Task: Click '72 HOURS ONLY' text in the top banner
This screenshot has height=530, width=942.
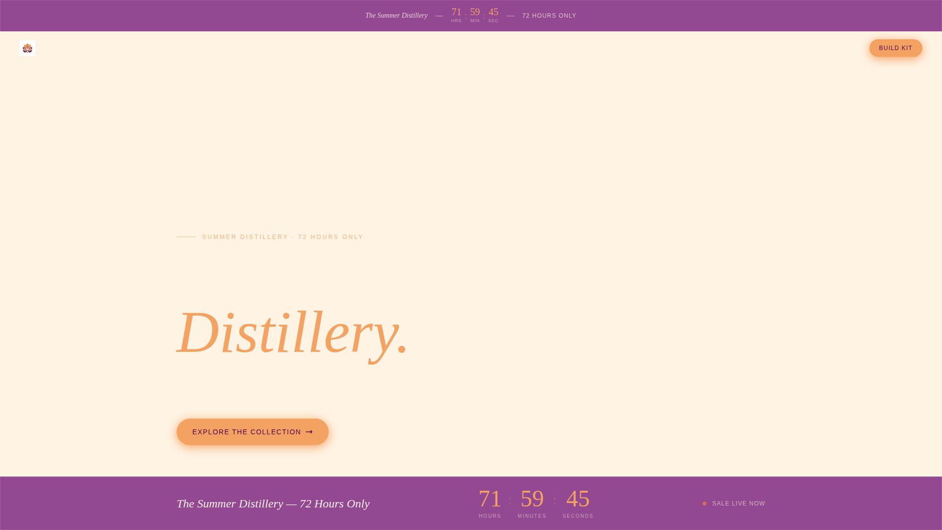Action: [x=549, y=16]
